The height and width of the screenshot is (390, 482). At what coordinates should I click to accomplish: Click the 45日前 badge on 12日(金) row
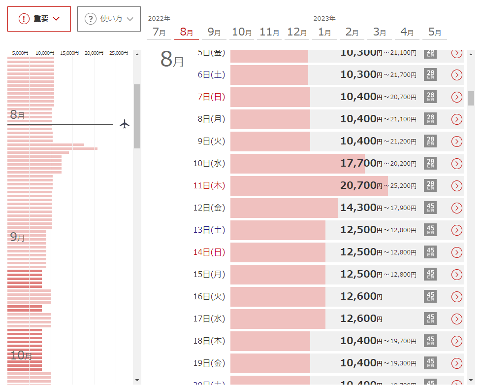pos(430,208)
